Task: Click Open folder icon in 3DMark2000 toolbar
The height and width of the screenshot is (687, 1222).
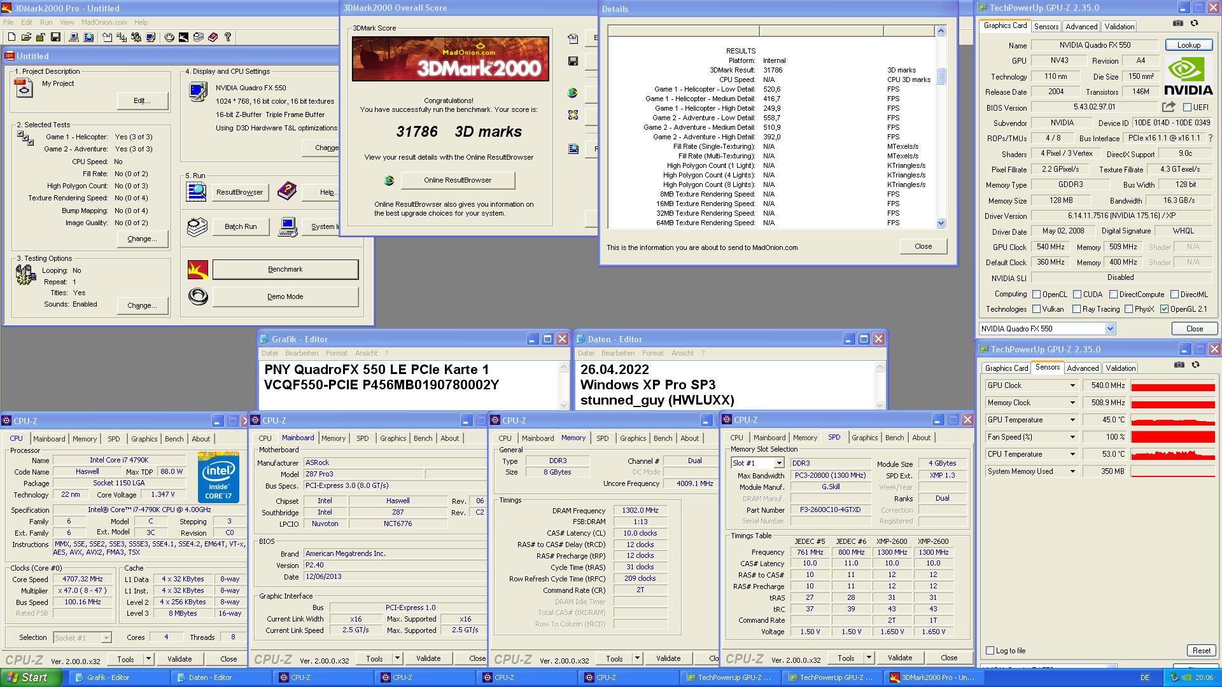Action: click(26, 37)
